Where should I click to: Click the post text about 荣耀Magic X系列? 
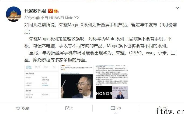(x=100, y=28)
